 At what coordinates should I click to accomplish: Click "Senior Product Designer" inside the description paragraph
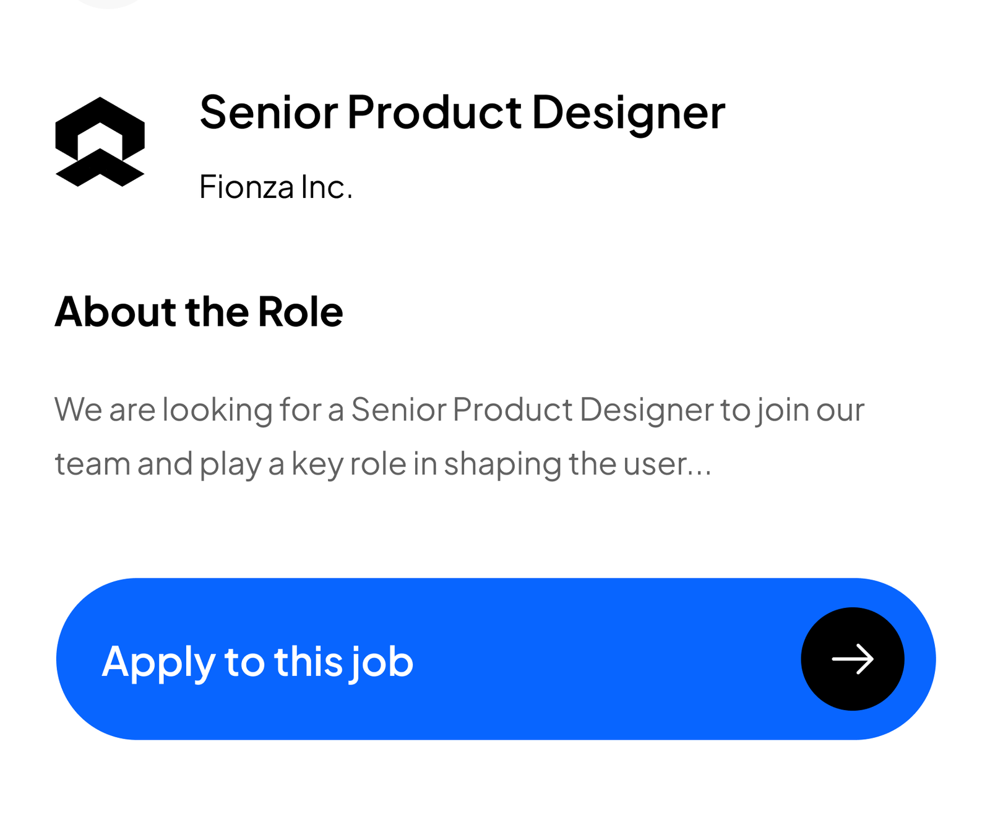[532, 409]
